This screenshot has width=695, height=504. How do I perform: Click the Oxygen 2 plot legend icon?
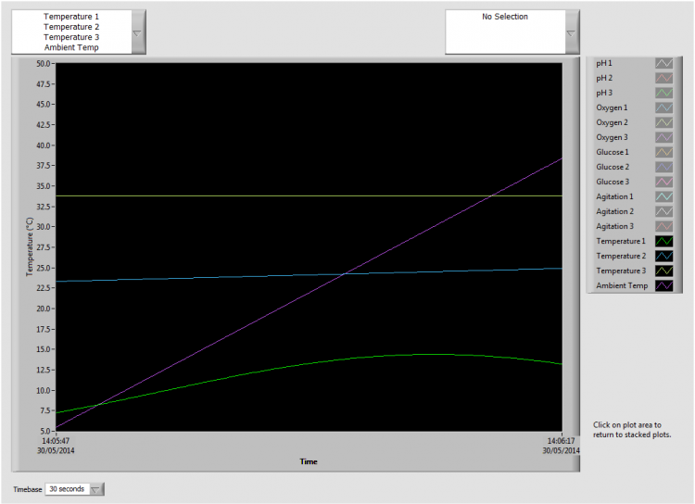[664, 123]
